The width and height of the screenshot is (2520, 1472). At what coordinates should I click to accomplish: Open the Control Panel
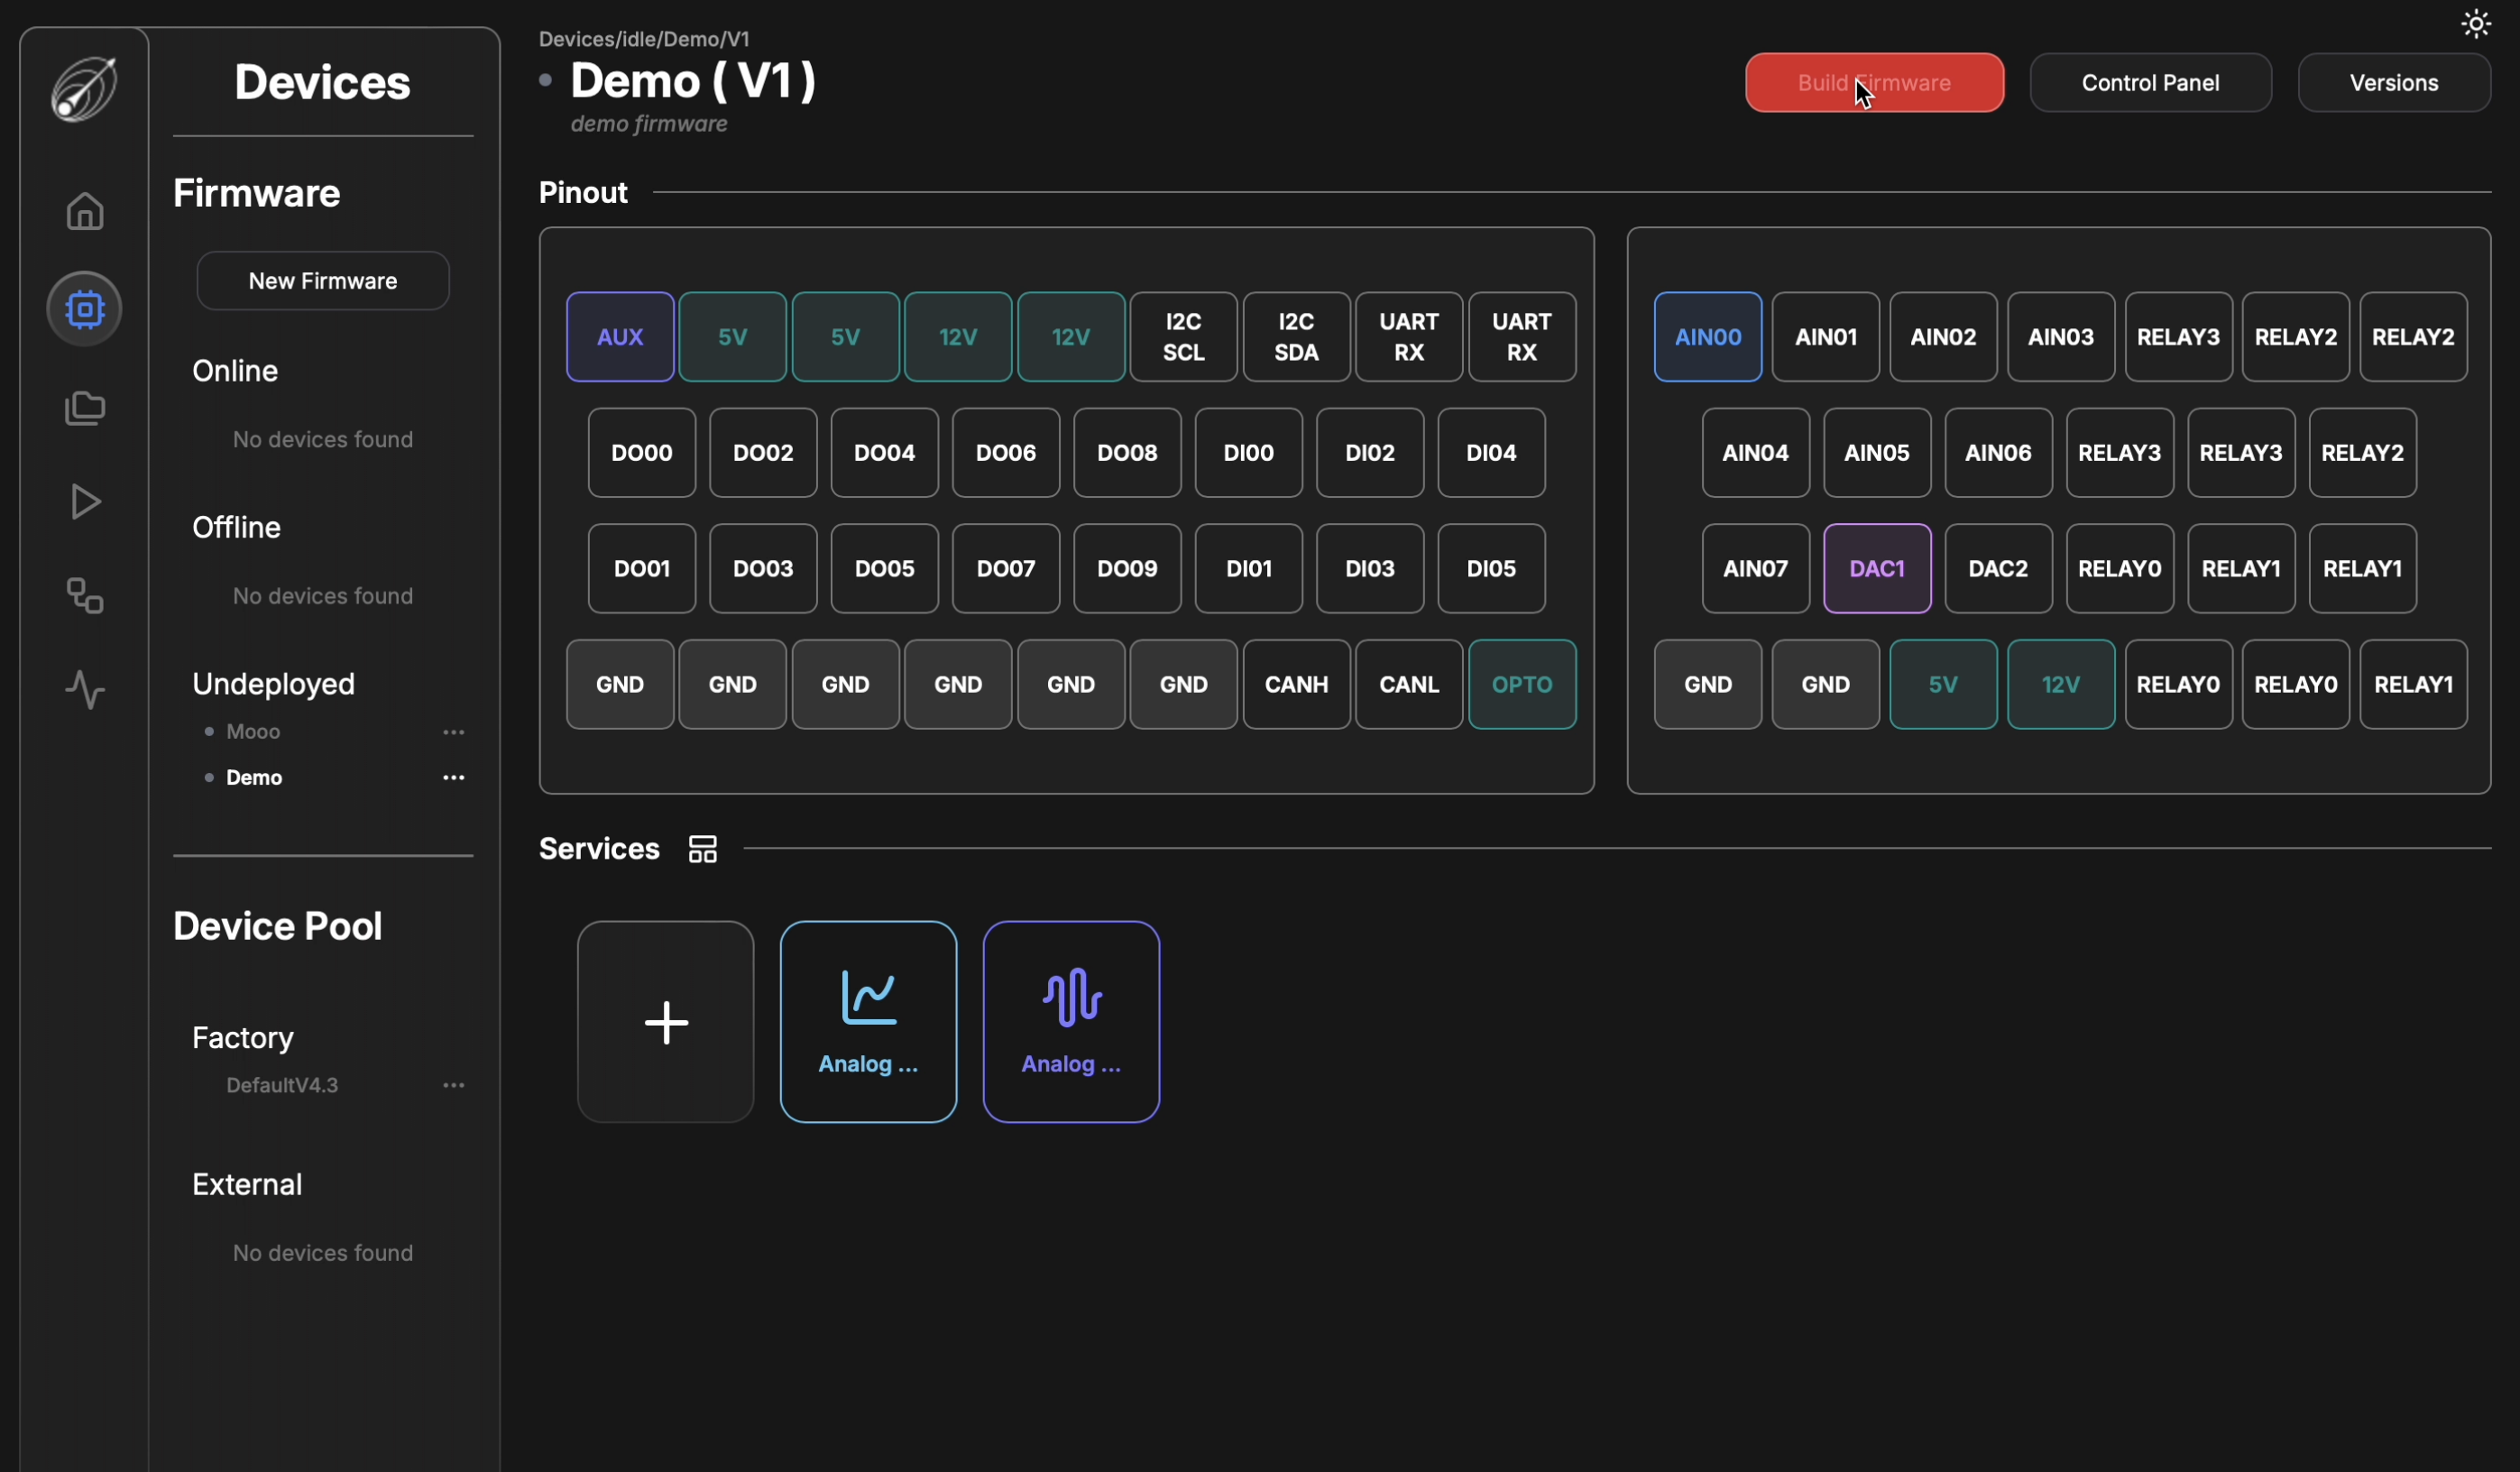2150,83
